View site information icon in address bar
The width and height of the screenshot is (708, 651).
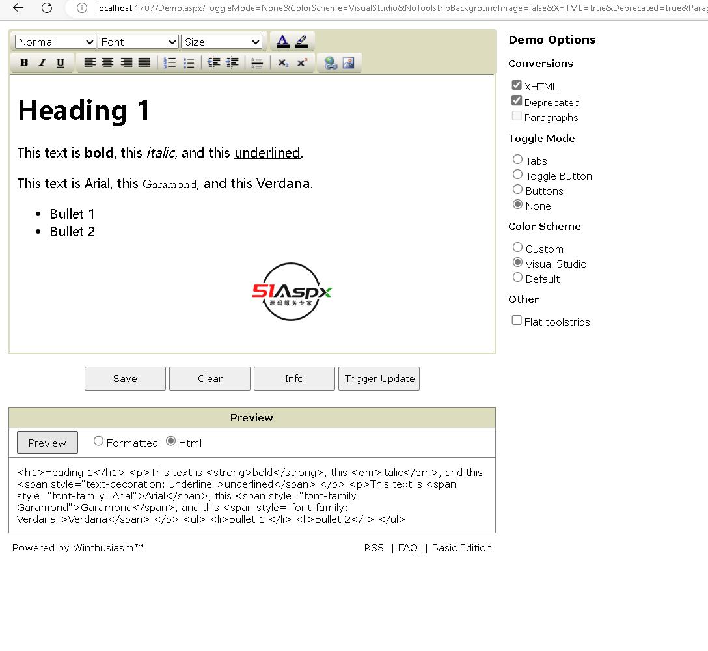(82, 8)
